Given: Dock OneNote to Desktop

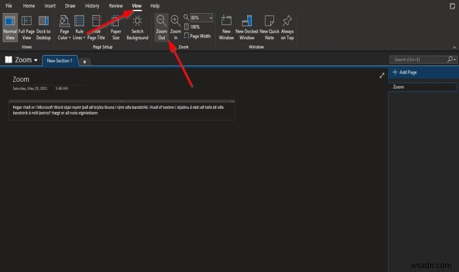Looking at the screenshot, I should tap(43, 28).
